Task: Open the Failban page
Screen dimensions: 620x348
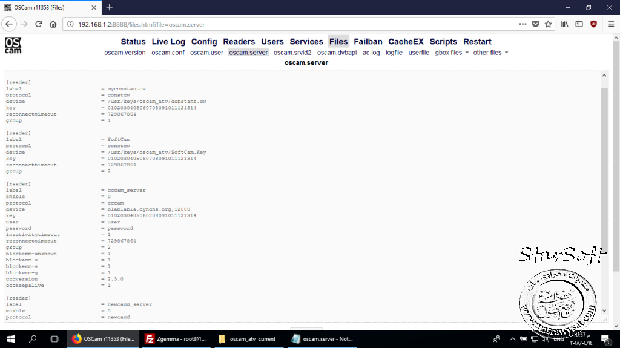Action: [368, 42]
